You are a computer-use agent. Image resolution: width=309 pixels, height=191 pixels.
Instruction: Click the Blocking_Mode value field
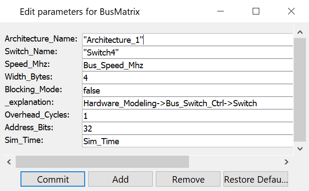[x=187, y=90]
